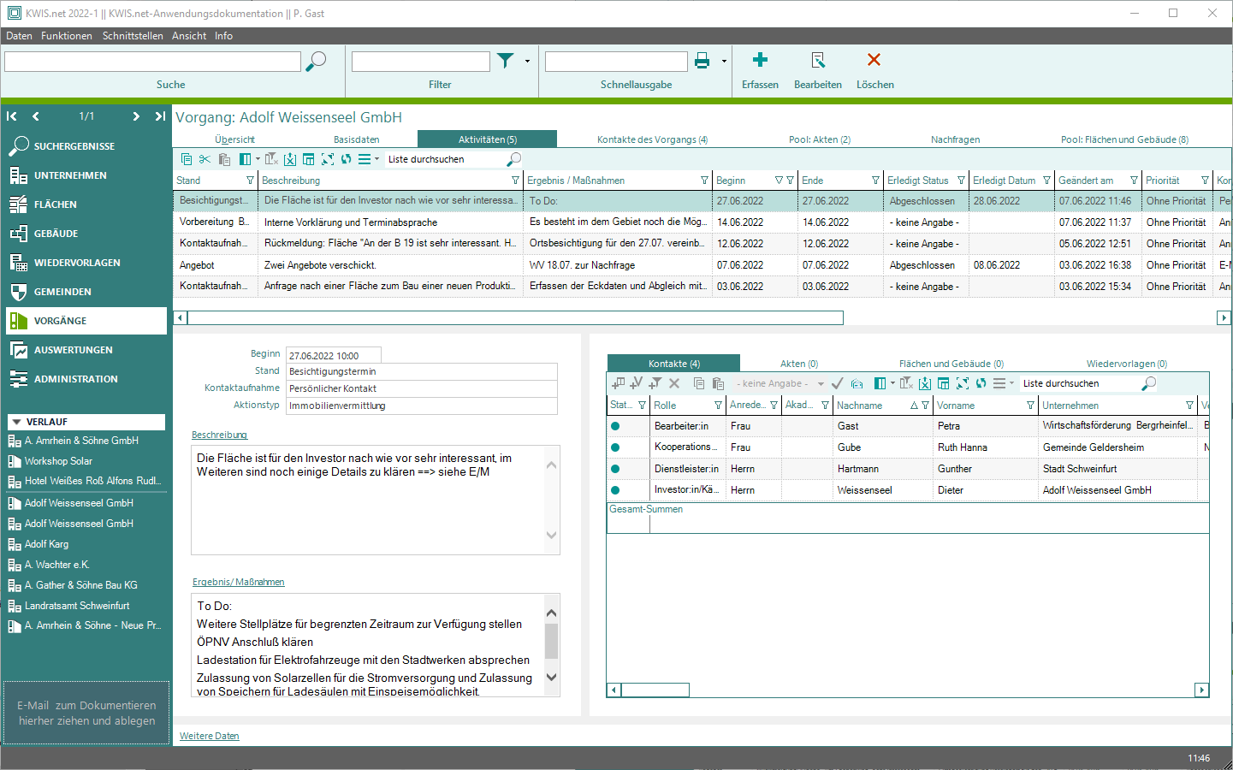
Task: Paste icon in Aktivitäten toolbar
Action: coord(224,159)
